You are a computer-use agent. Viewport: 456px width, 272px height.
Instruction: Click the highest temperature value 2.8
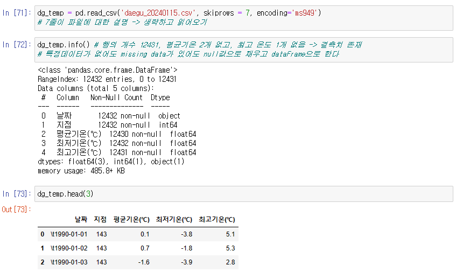click(230, 262)
